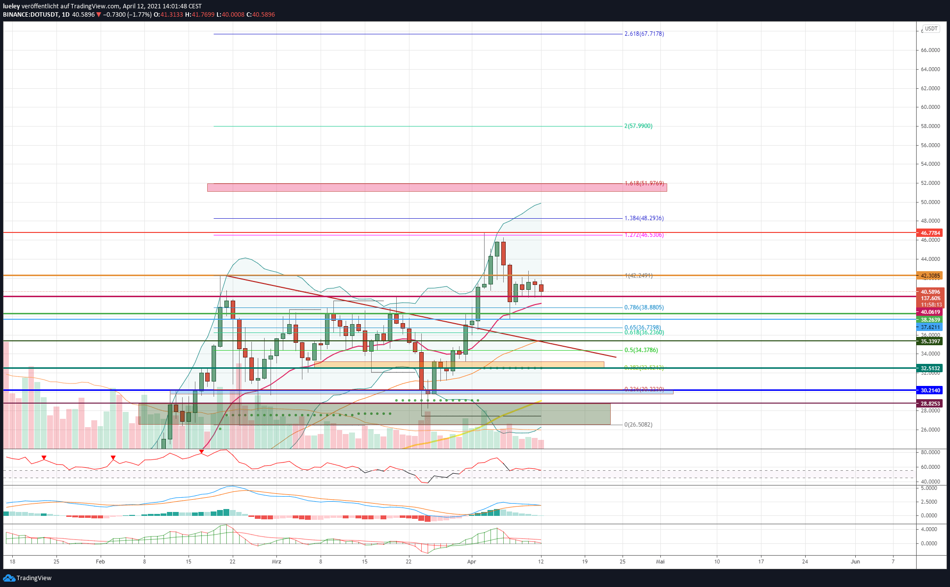The width and height of the screenshot is (950, 587).
Task: Click third red triangle marker above RSI pane
Action: (x=201, y=451)
